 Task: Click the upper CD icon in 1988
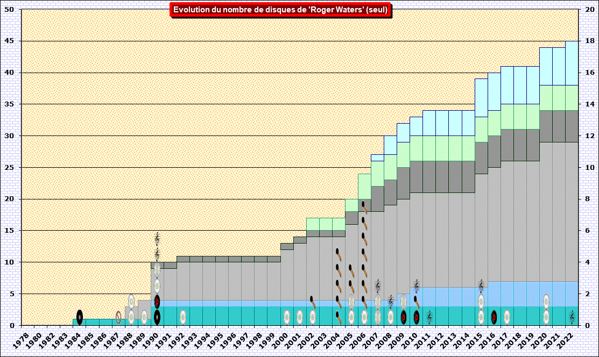coord(131,302)
